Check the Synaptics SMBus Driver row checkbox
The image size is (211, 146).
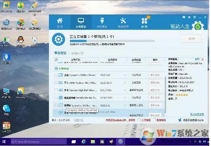pos(56,75)
